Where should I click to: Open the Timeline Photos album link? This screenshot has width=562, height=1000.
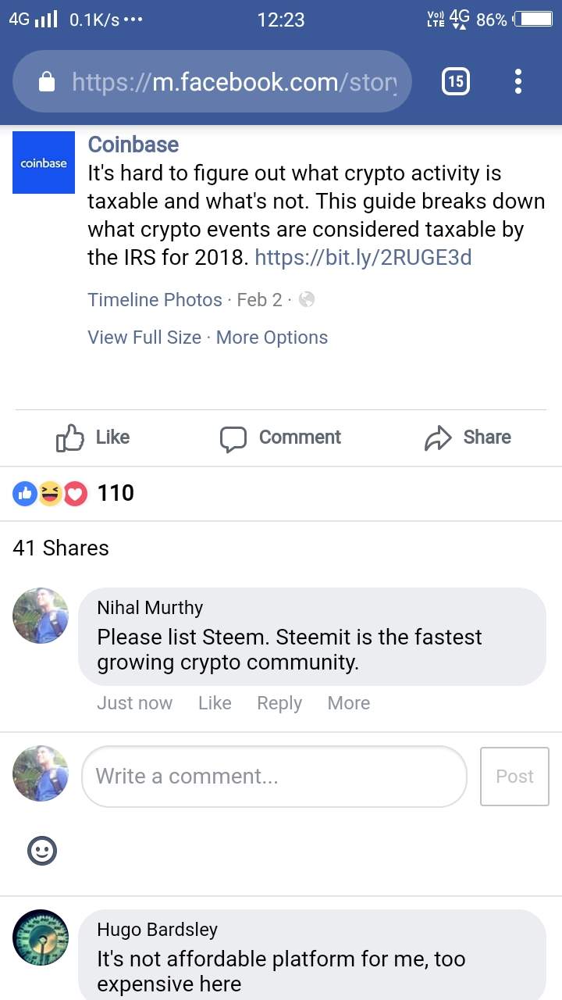click(x=155, y=299)
